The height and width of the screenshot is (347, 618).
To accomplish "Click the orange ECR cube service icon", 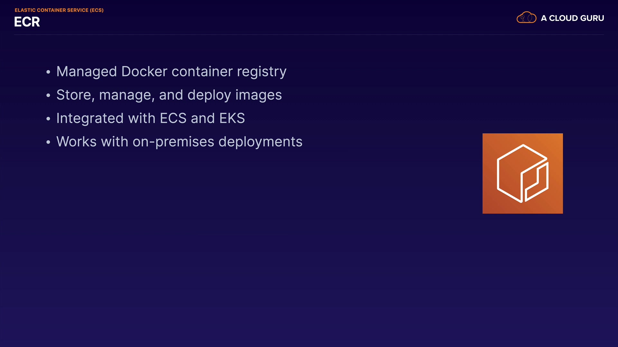I will tap(522, 173).
